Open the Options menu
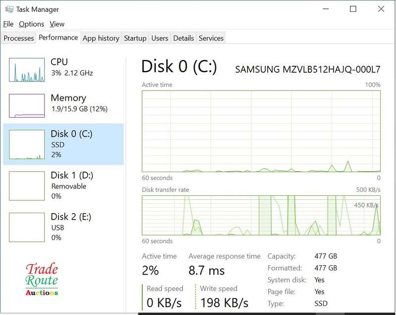 pyautogui.click(x=31, y=24)
